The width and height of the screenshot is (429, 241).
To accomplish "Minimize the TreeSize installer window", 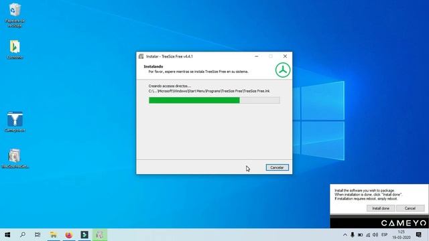I will click(x=256, y=56).
